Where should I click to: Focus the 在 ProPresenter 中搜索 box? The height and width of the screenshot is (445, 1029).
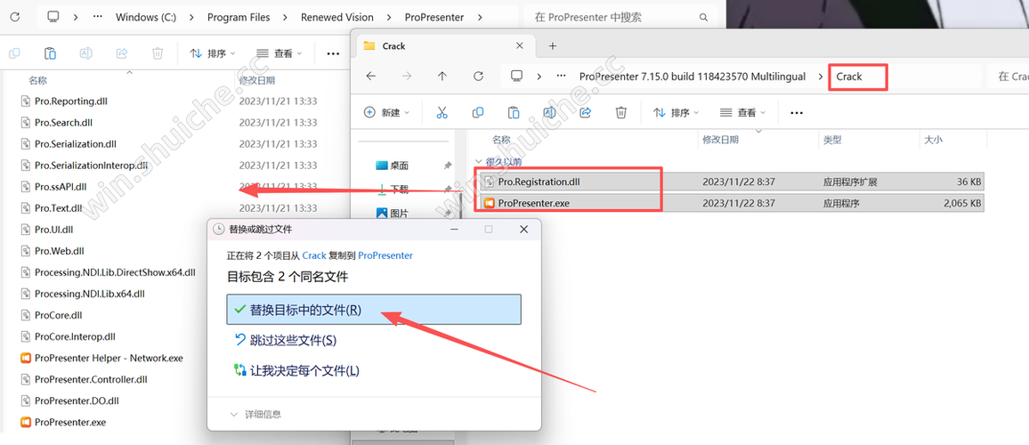click(620, 18)
